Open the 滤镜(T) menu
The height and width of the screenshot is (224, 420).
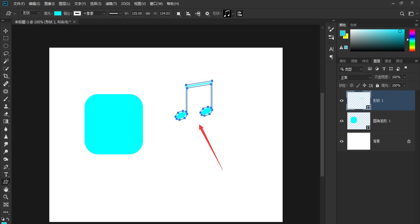(111, 4)
